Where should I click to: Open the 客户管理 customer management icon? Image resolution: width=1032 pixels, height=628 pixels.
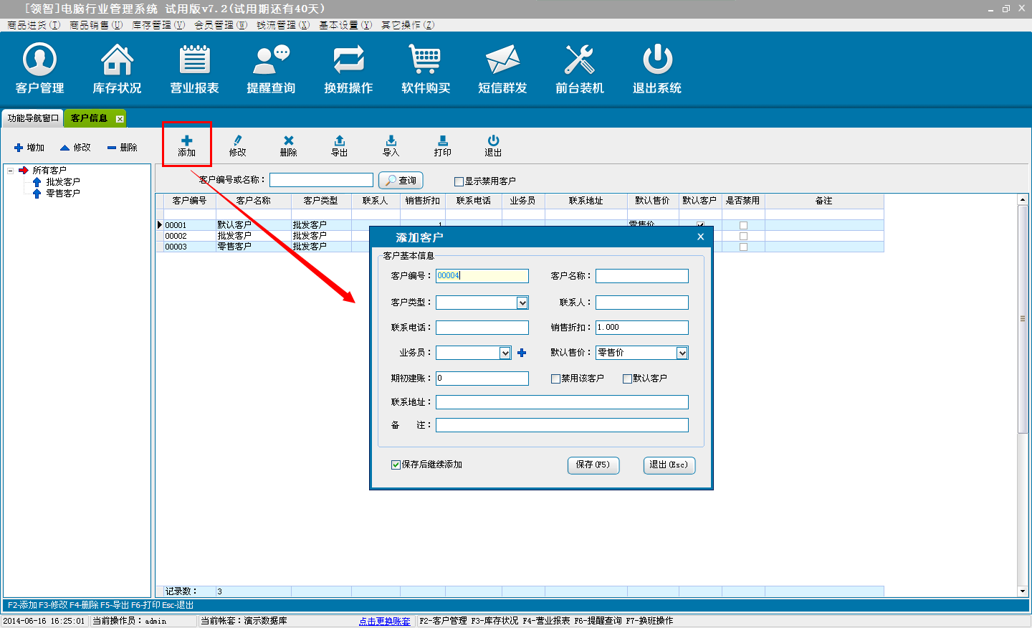coord(40,60)
